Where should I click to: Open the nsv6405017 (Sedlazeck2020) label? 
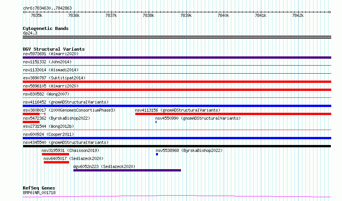pyautogui.click(x=73, y=158)
